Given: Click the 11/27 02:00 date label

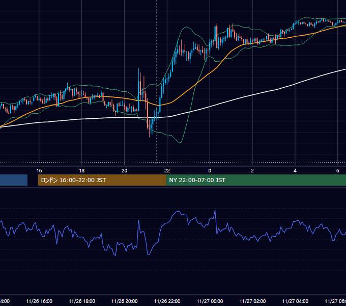Looking at the screenshot, I should point(252,301).
